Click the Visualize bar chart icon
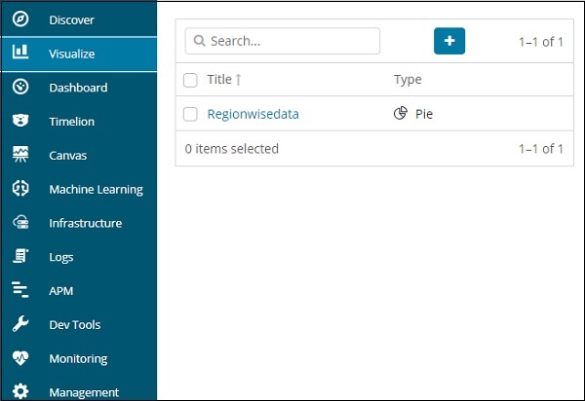The width and height of the screenshot is (585, 401). (x=20, y=54)
